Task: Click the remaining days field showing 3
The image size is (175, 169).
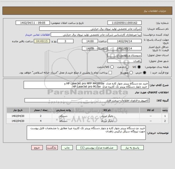Action: pyautogui.click(x=65, y=41)
